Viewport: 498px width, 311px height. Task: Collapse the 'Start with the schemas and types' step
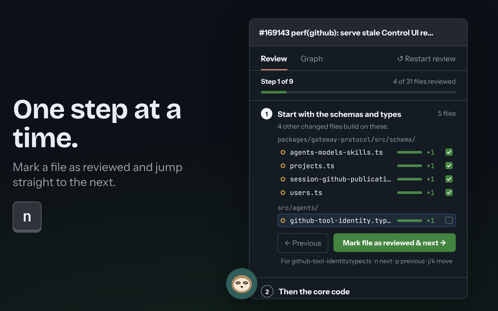tap(339, 114)
